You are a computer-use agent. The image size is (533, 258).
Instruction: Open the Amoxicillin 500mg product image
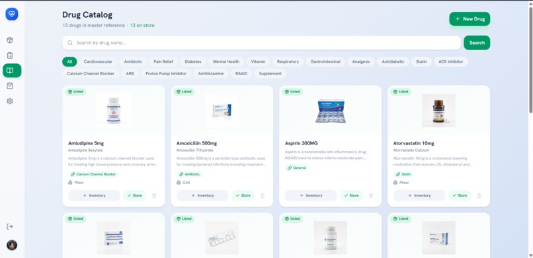(222, 110)
